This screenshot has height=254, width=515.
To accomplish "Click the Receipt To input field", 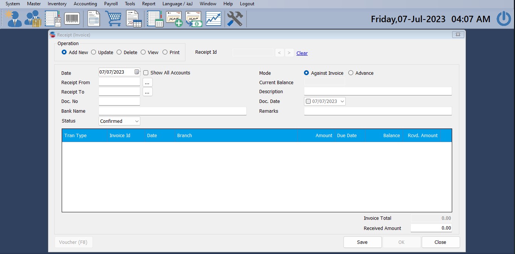I will click(119, 92).
